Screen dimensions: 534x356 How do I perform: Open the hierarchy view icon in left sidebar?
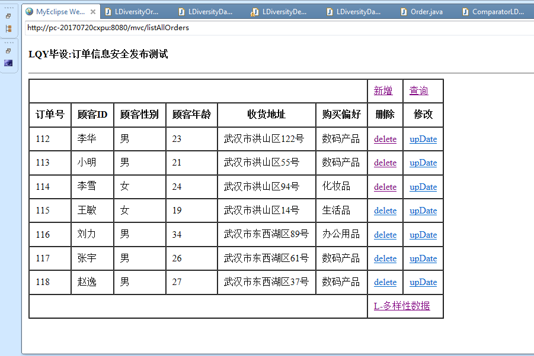pyautogui.click(x=8, y=28)
